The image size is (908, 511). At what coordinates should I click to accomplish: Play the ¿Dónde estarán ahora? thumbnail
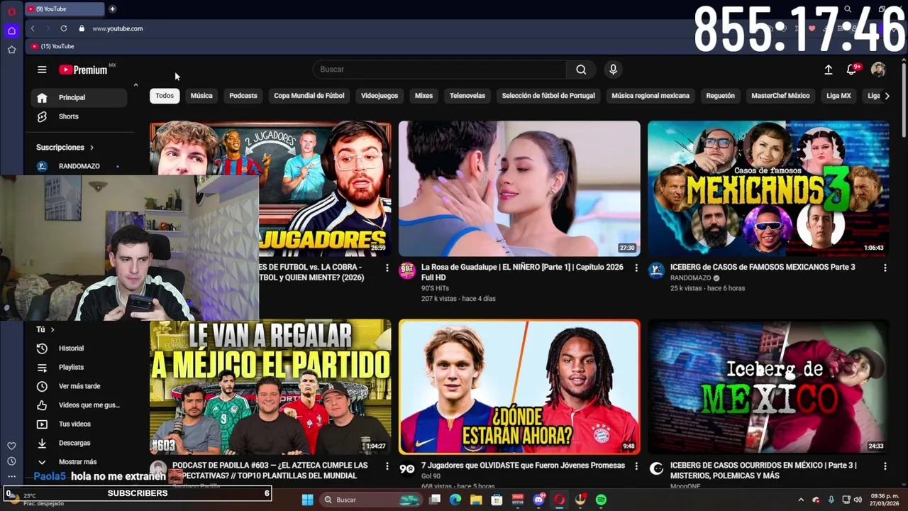(519, 387)
